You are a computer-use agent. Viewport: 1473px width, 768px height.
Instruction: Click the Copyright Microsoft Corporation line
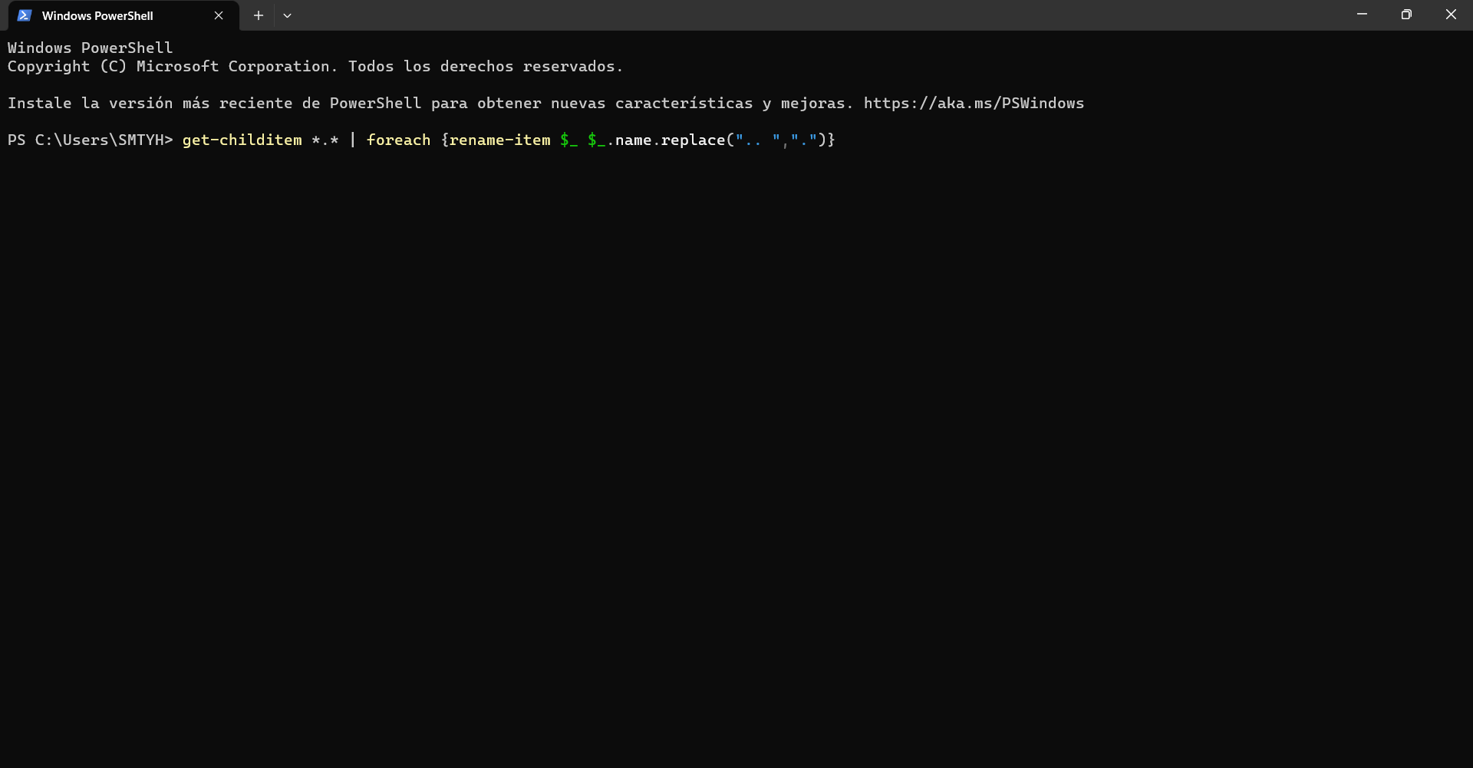pyautogui.click(x=315, y=67)
